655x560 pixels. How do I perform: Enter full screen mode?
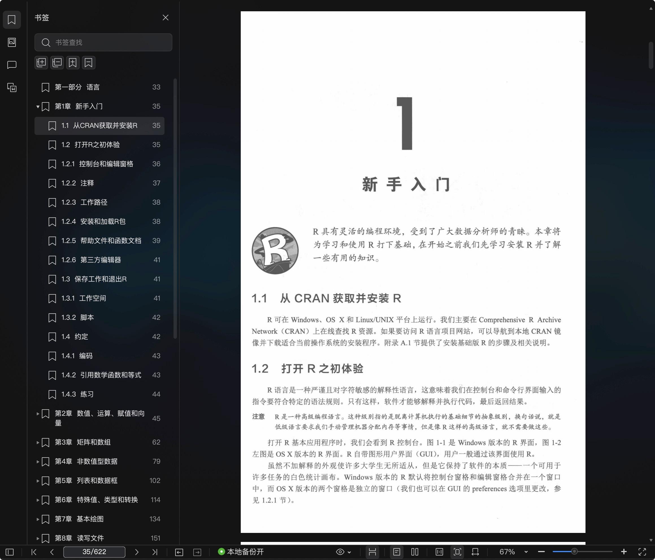[x=642, y=552]
